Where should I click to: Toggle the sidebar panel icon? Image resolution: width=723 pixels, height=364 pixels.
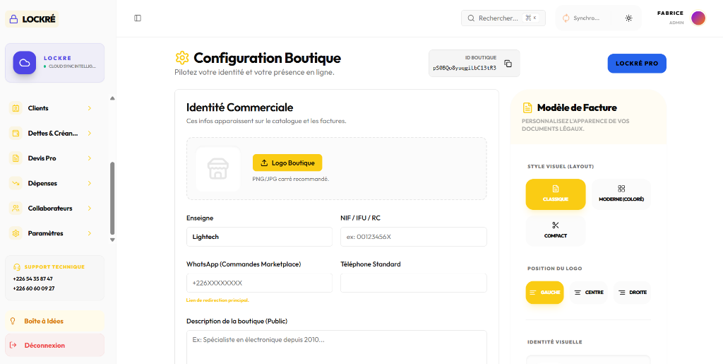tap(138, 18)
